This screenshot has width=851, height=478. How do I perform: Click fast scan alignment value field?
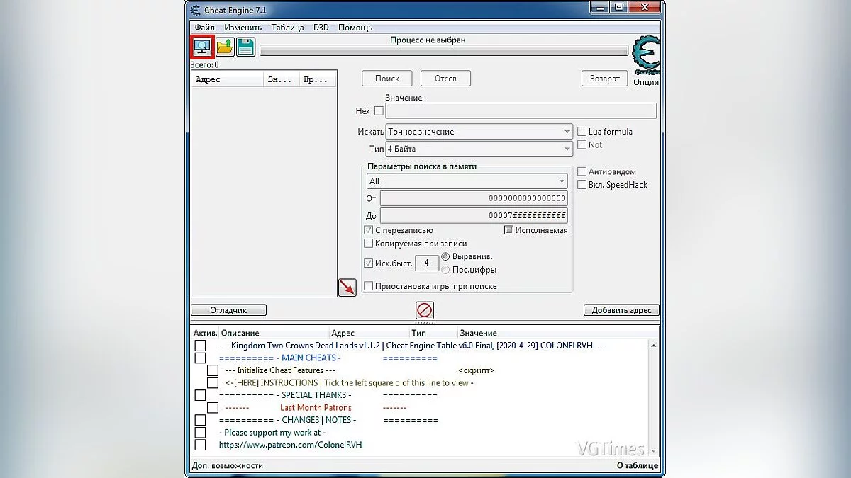click(426, 263)
